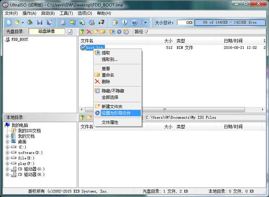The width and height of the screenshot is (269, 197).
Task: Click the Make CD/DVD image icon
Action: click(x=63, y=23)
